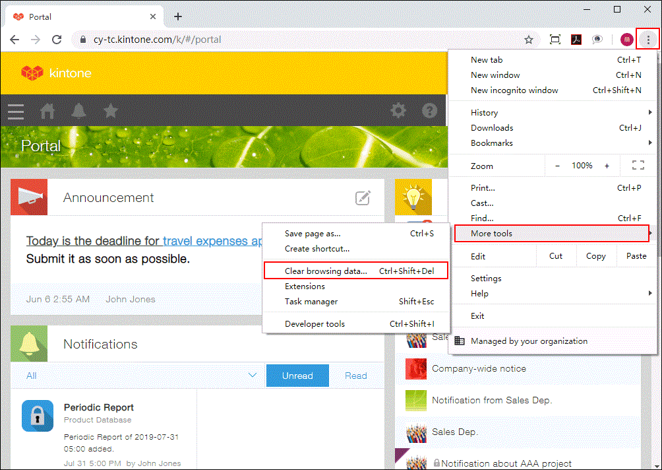The height and width of the screenshot is (470, 662).
Task: Open the All notifications filter dropdown
Action: [132, 375]
